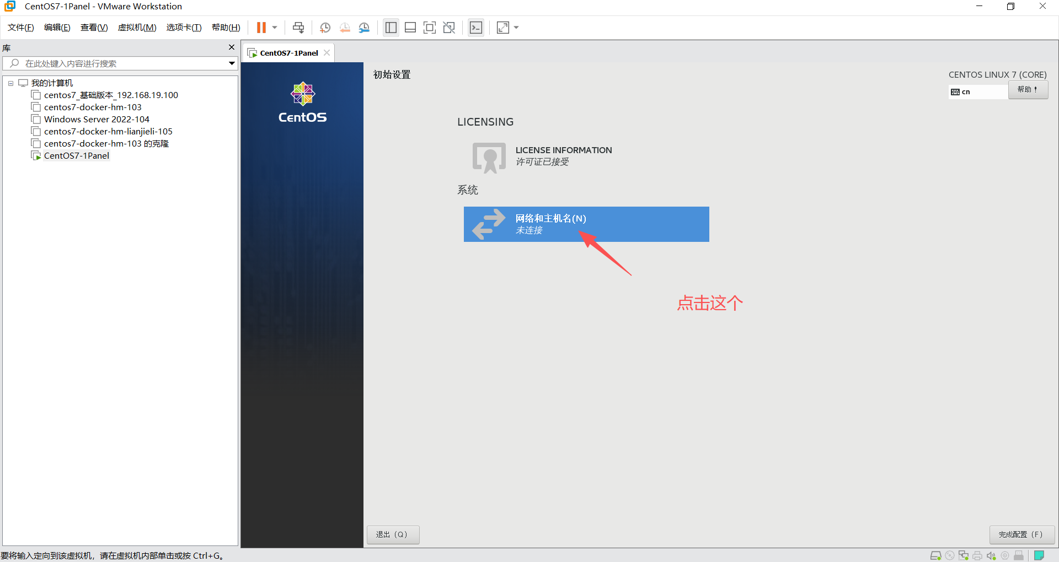1059x562 pixels.
Task: Click the hard disk status icon
Action: 936,555
